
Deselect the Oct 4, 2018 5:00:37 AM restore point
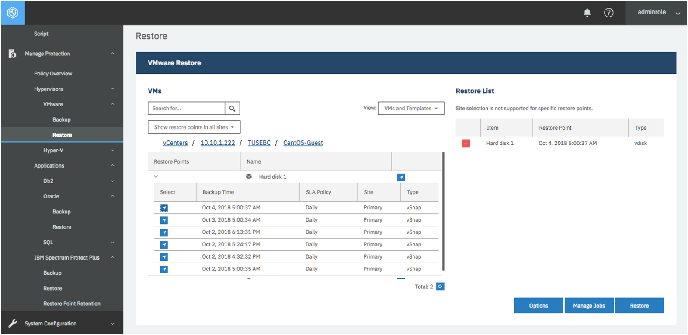point(164,208)
